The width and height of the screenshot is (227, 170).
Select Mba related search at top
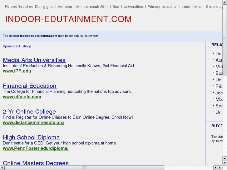198,7
